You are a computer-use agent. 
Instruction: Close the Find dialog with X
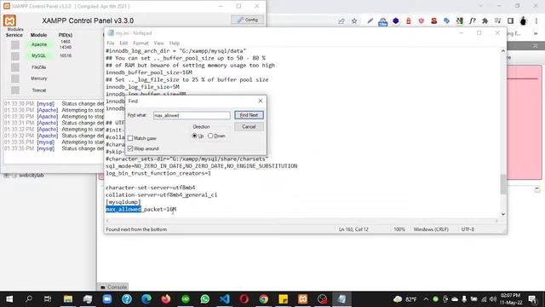coord(261,101)
